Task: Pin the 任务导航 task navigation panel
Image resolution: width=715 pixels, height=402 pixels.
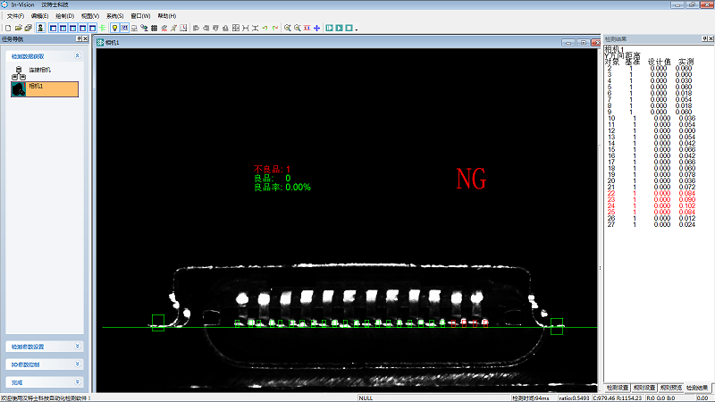Action: click(78, 39)
